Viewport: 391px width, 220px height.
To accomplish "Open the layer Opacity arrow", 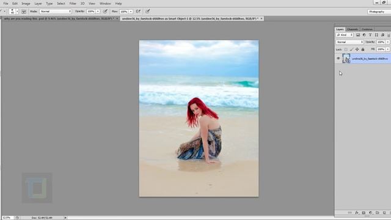I will pyautogui.click(x=388, y=42).
